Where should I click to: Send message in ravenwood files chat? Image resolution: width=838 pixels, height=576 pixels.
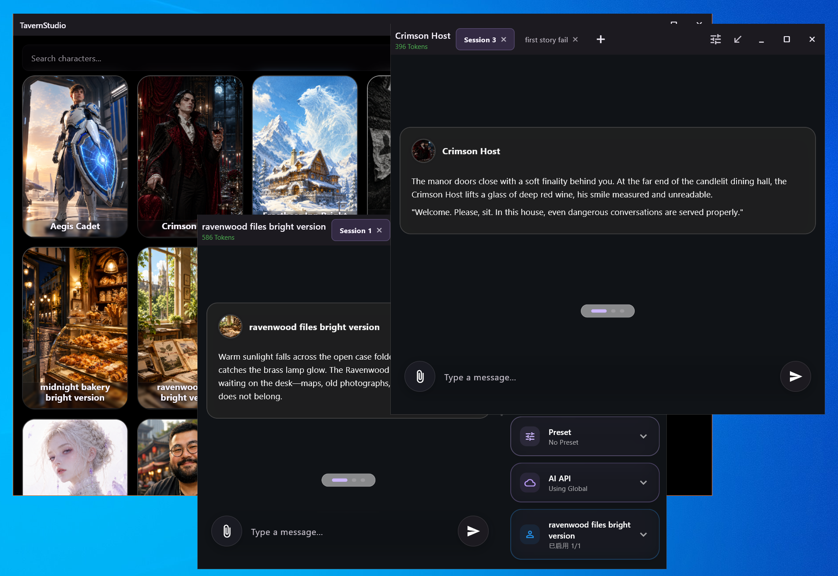point(473,531)
